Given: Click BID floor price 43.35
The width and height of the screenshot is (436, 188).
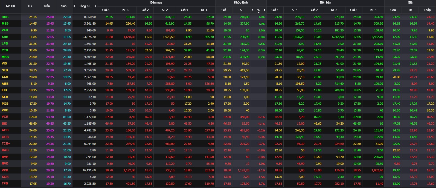Looking at the screenshot, I should (x=67, y=124).
